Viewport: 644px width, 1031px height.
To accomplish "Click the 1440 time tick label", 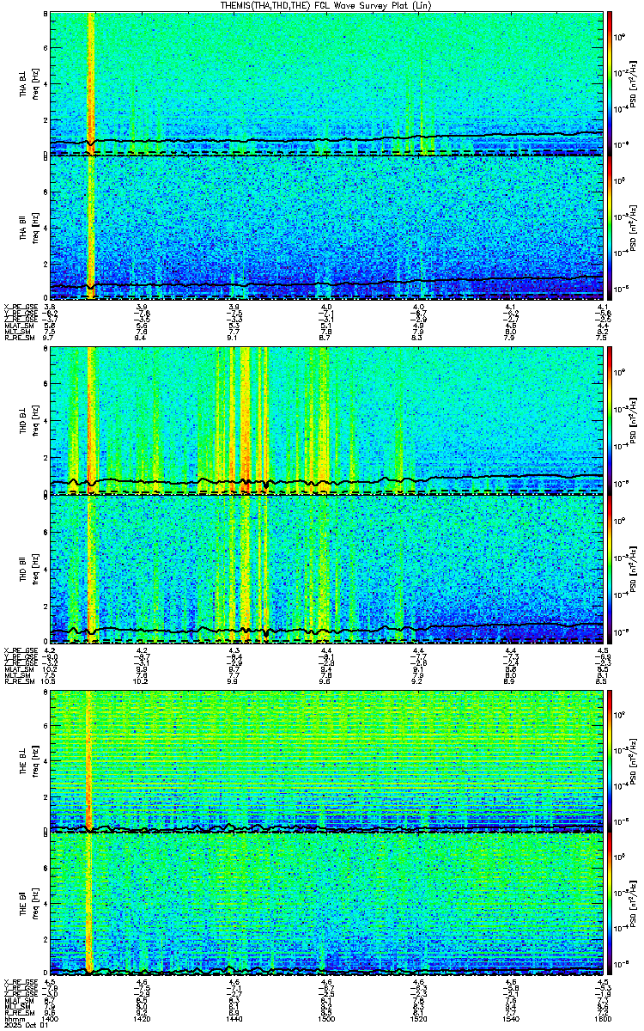I will pos(234,1019).
